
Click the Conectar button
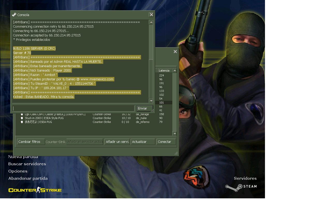pos(166,142)
